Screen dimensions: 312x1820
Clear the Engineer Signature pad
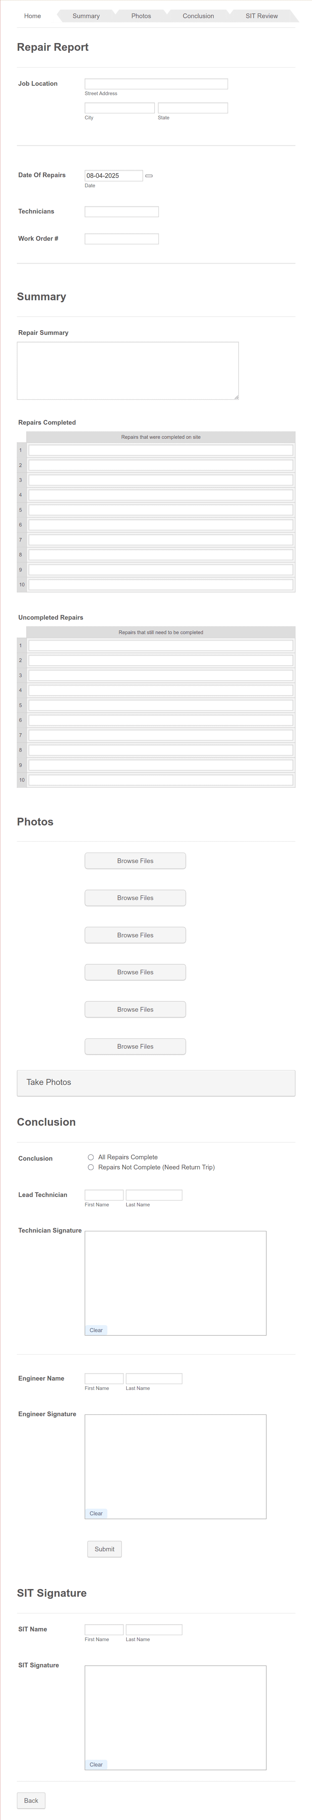tap(96, 1513)
